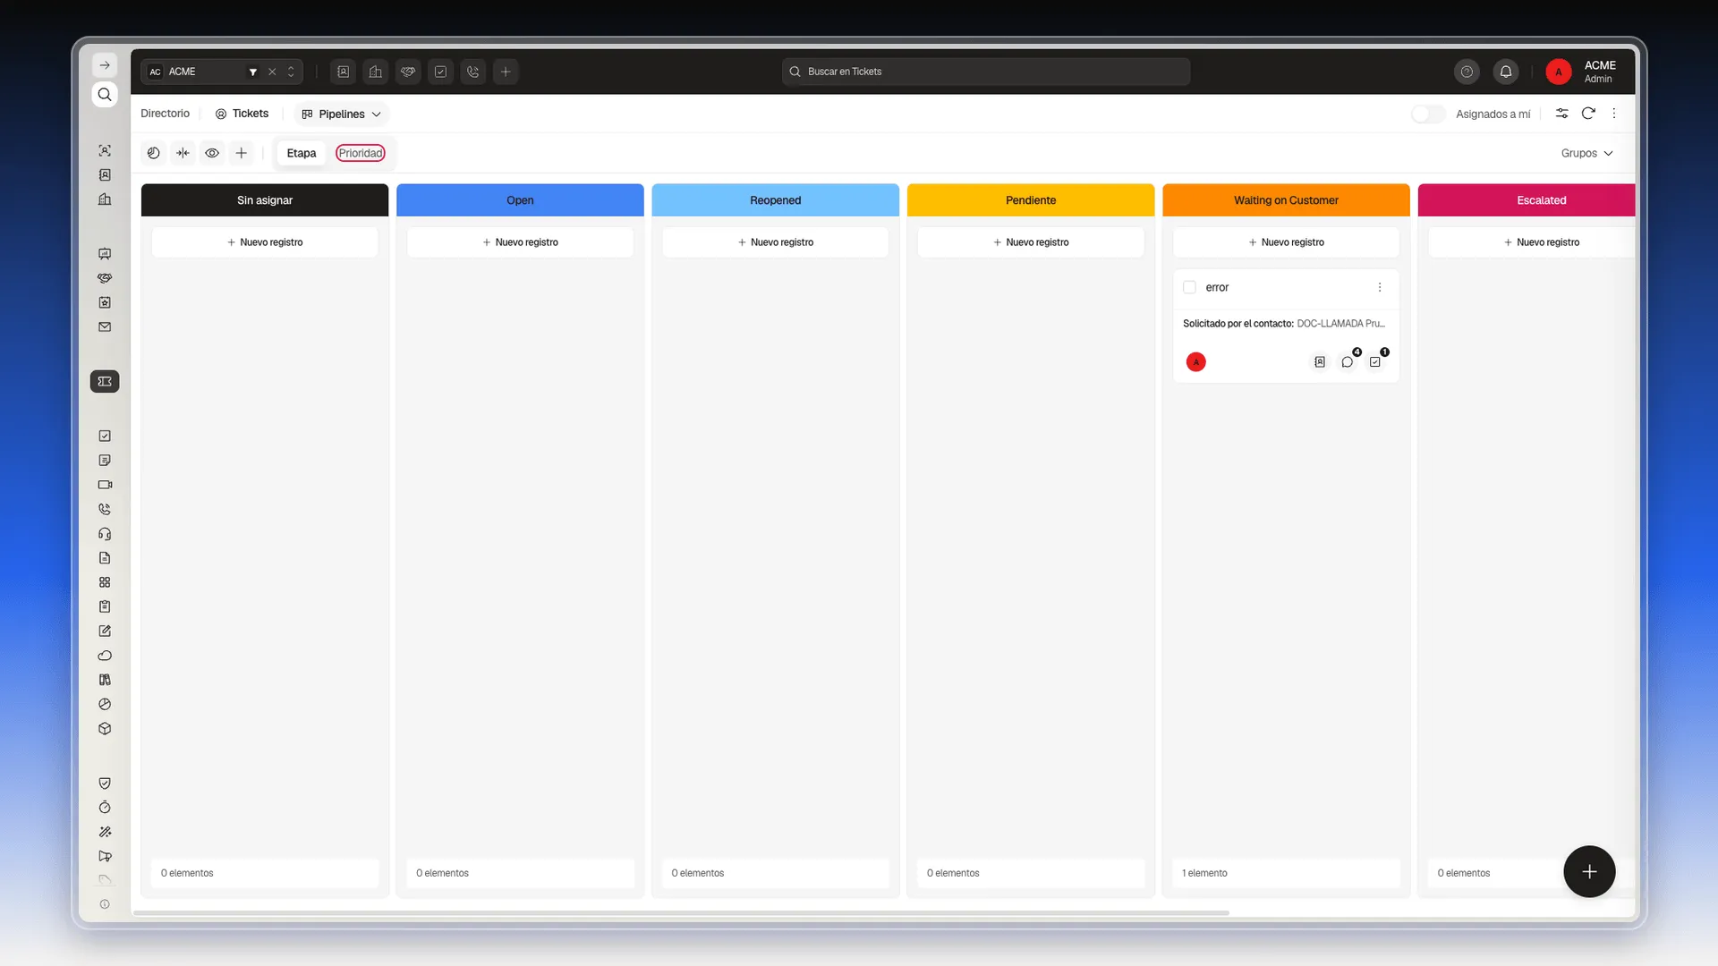Add Nuevo registro in Sin asignar column
Screen dimensions: 1718x966
(x=265, y=242)
